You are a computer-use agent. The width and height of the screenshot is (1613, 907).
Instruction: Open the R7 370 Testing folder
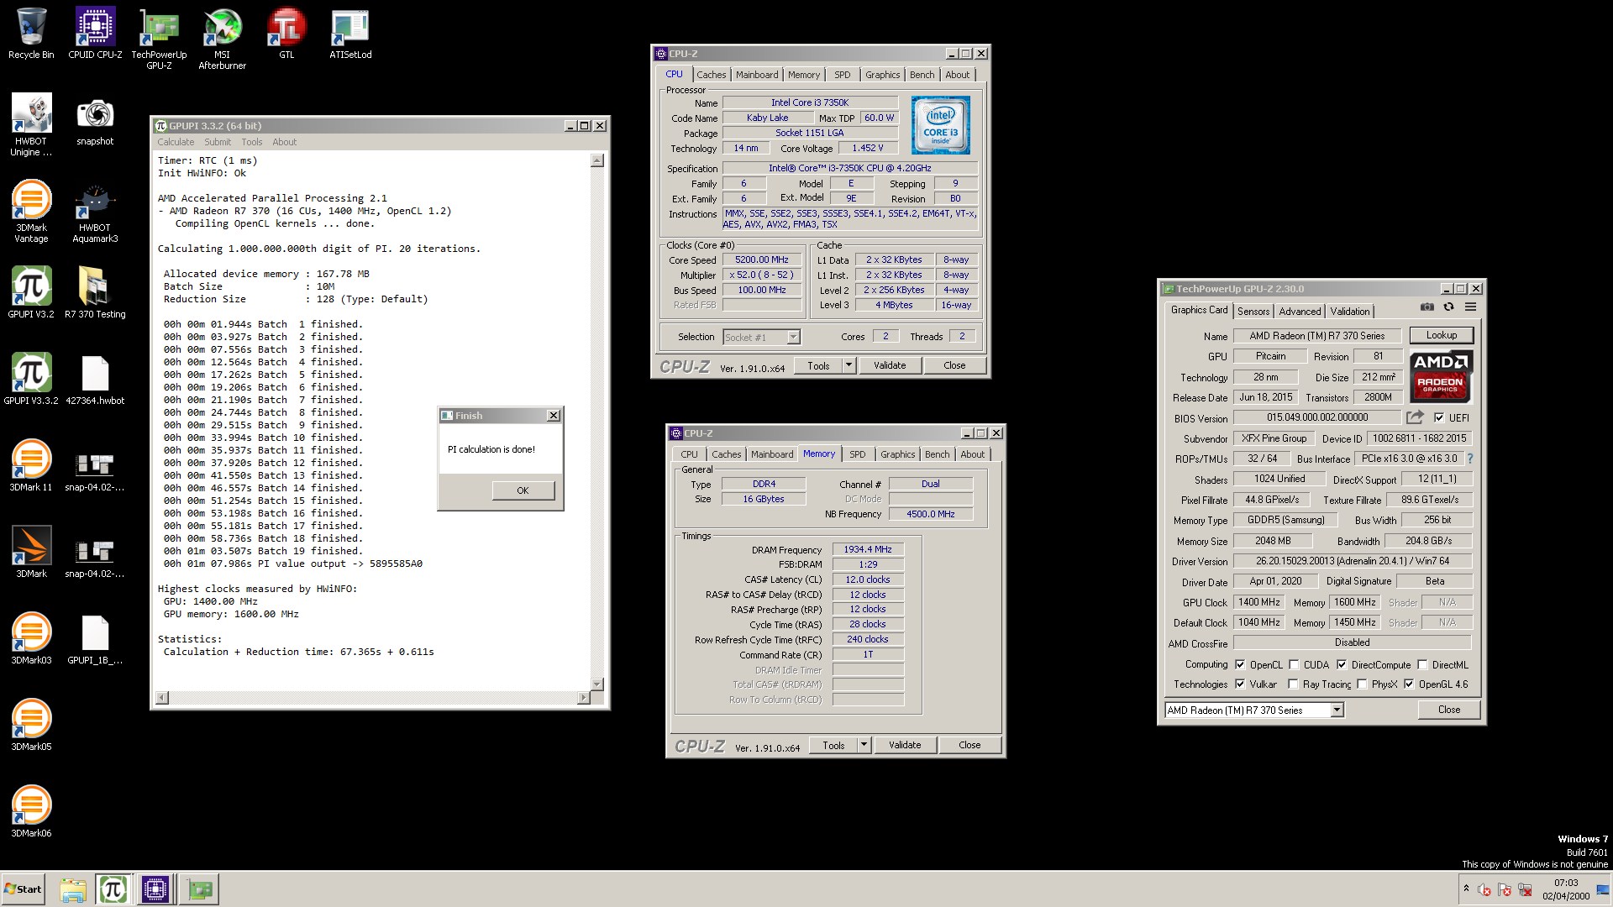click(x=95, y=293)
